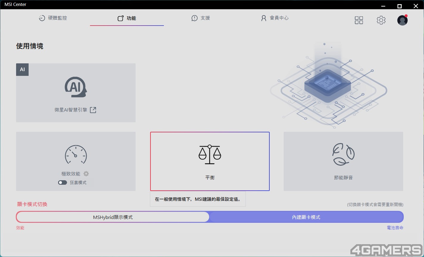The width and height of the screenshot is (424, 257).
Task: Select the 節能靜音 leaves icon
Action: pos(343,154)
